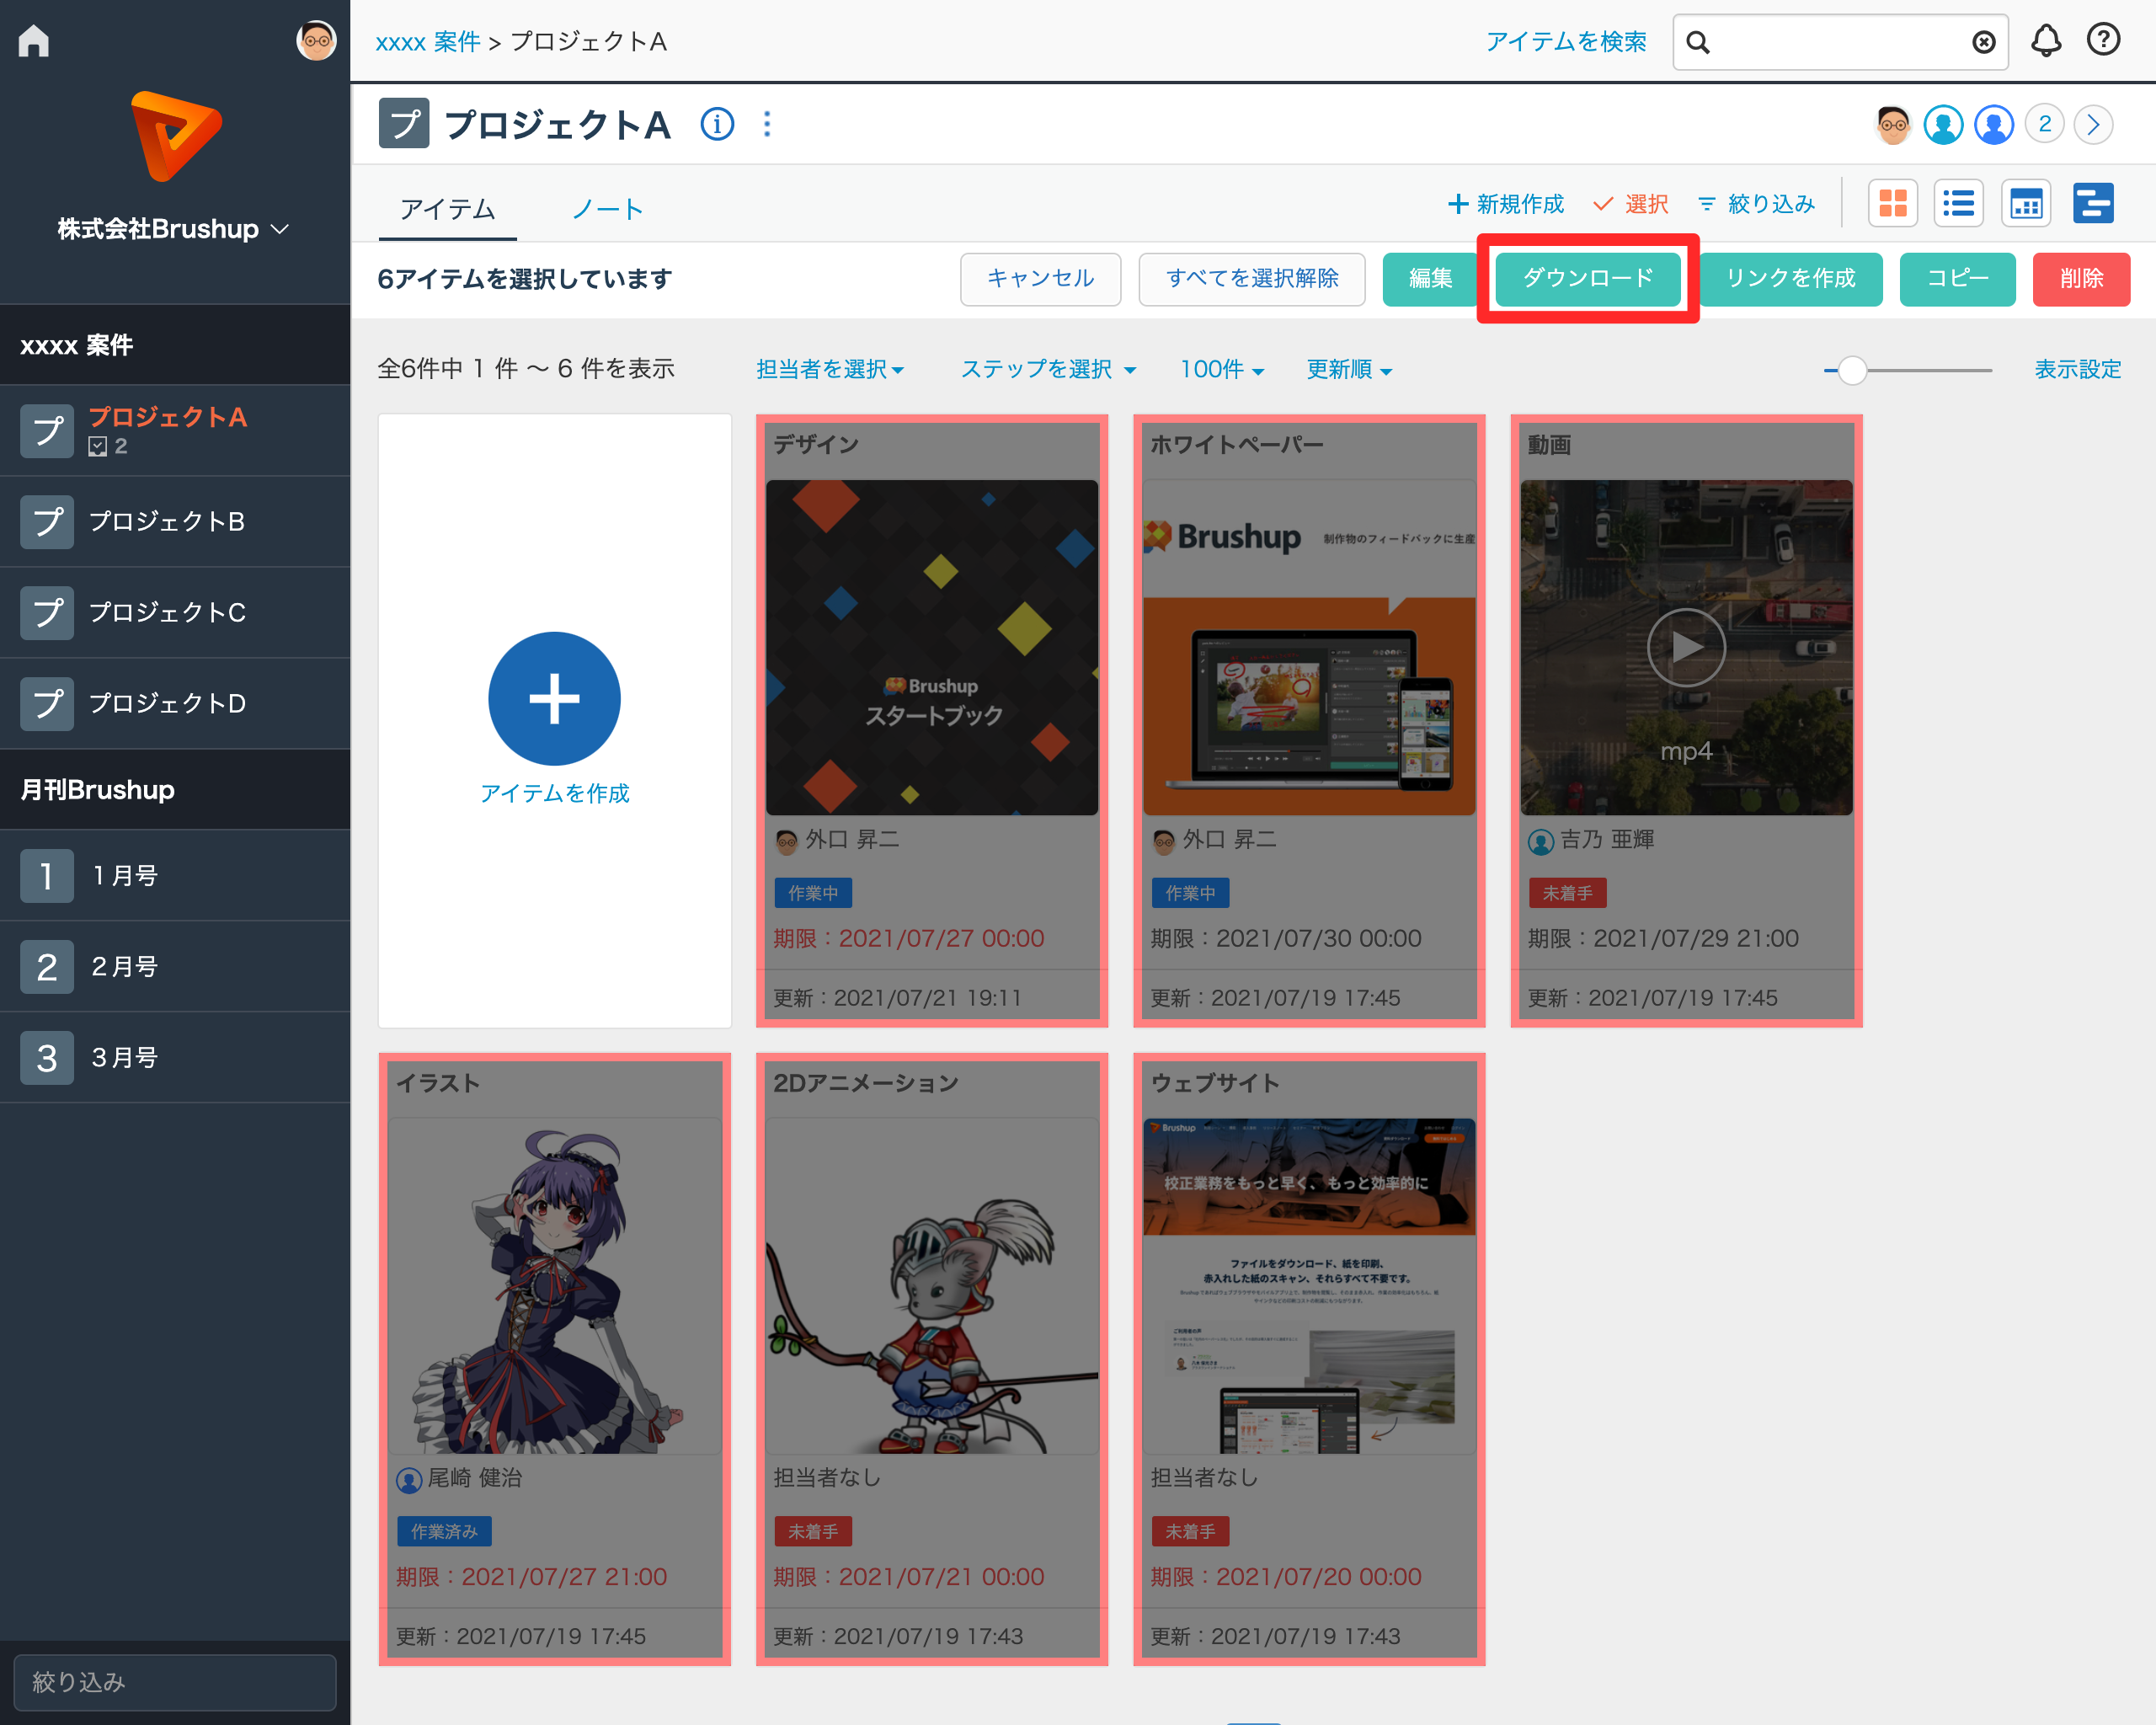Open the user avatar in sidebar header
The width and height of the screenshot is (2156, 1725).
316,41
